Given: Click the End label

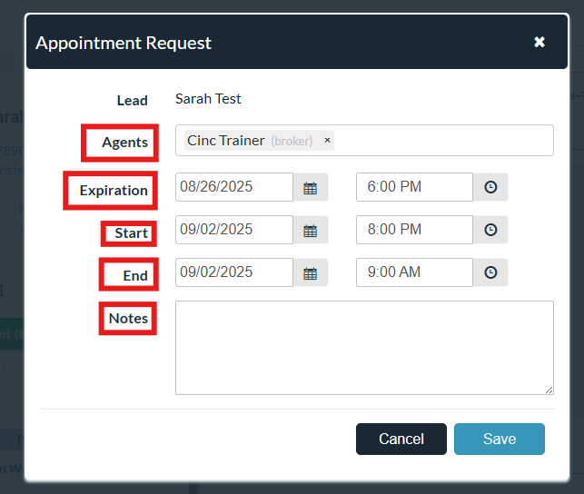Looking at the screenshot, I should 135,276.
